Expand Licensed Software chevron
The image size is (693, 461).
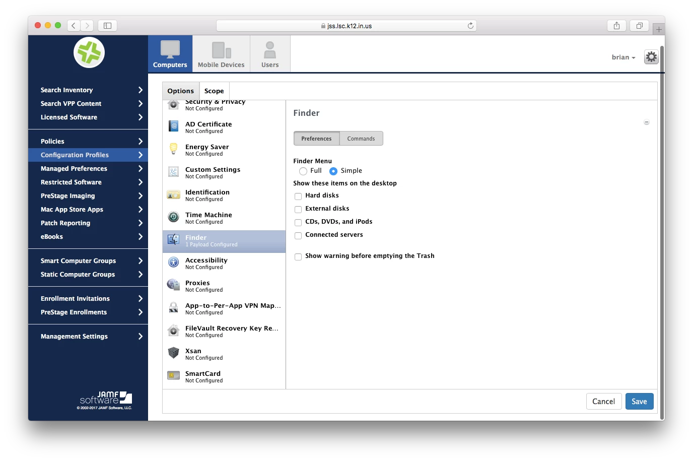141,117
